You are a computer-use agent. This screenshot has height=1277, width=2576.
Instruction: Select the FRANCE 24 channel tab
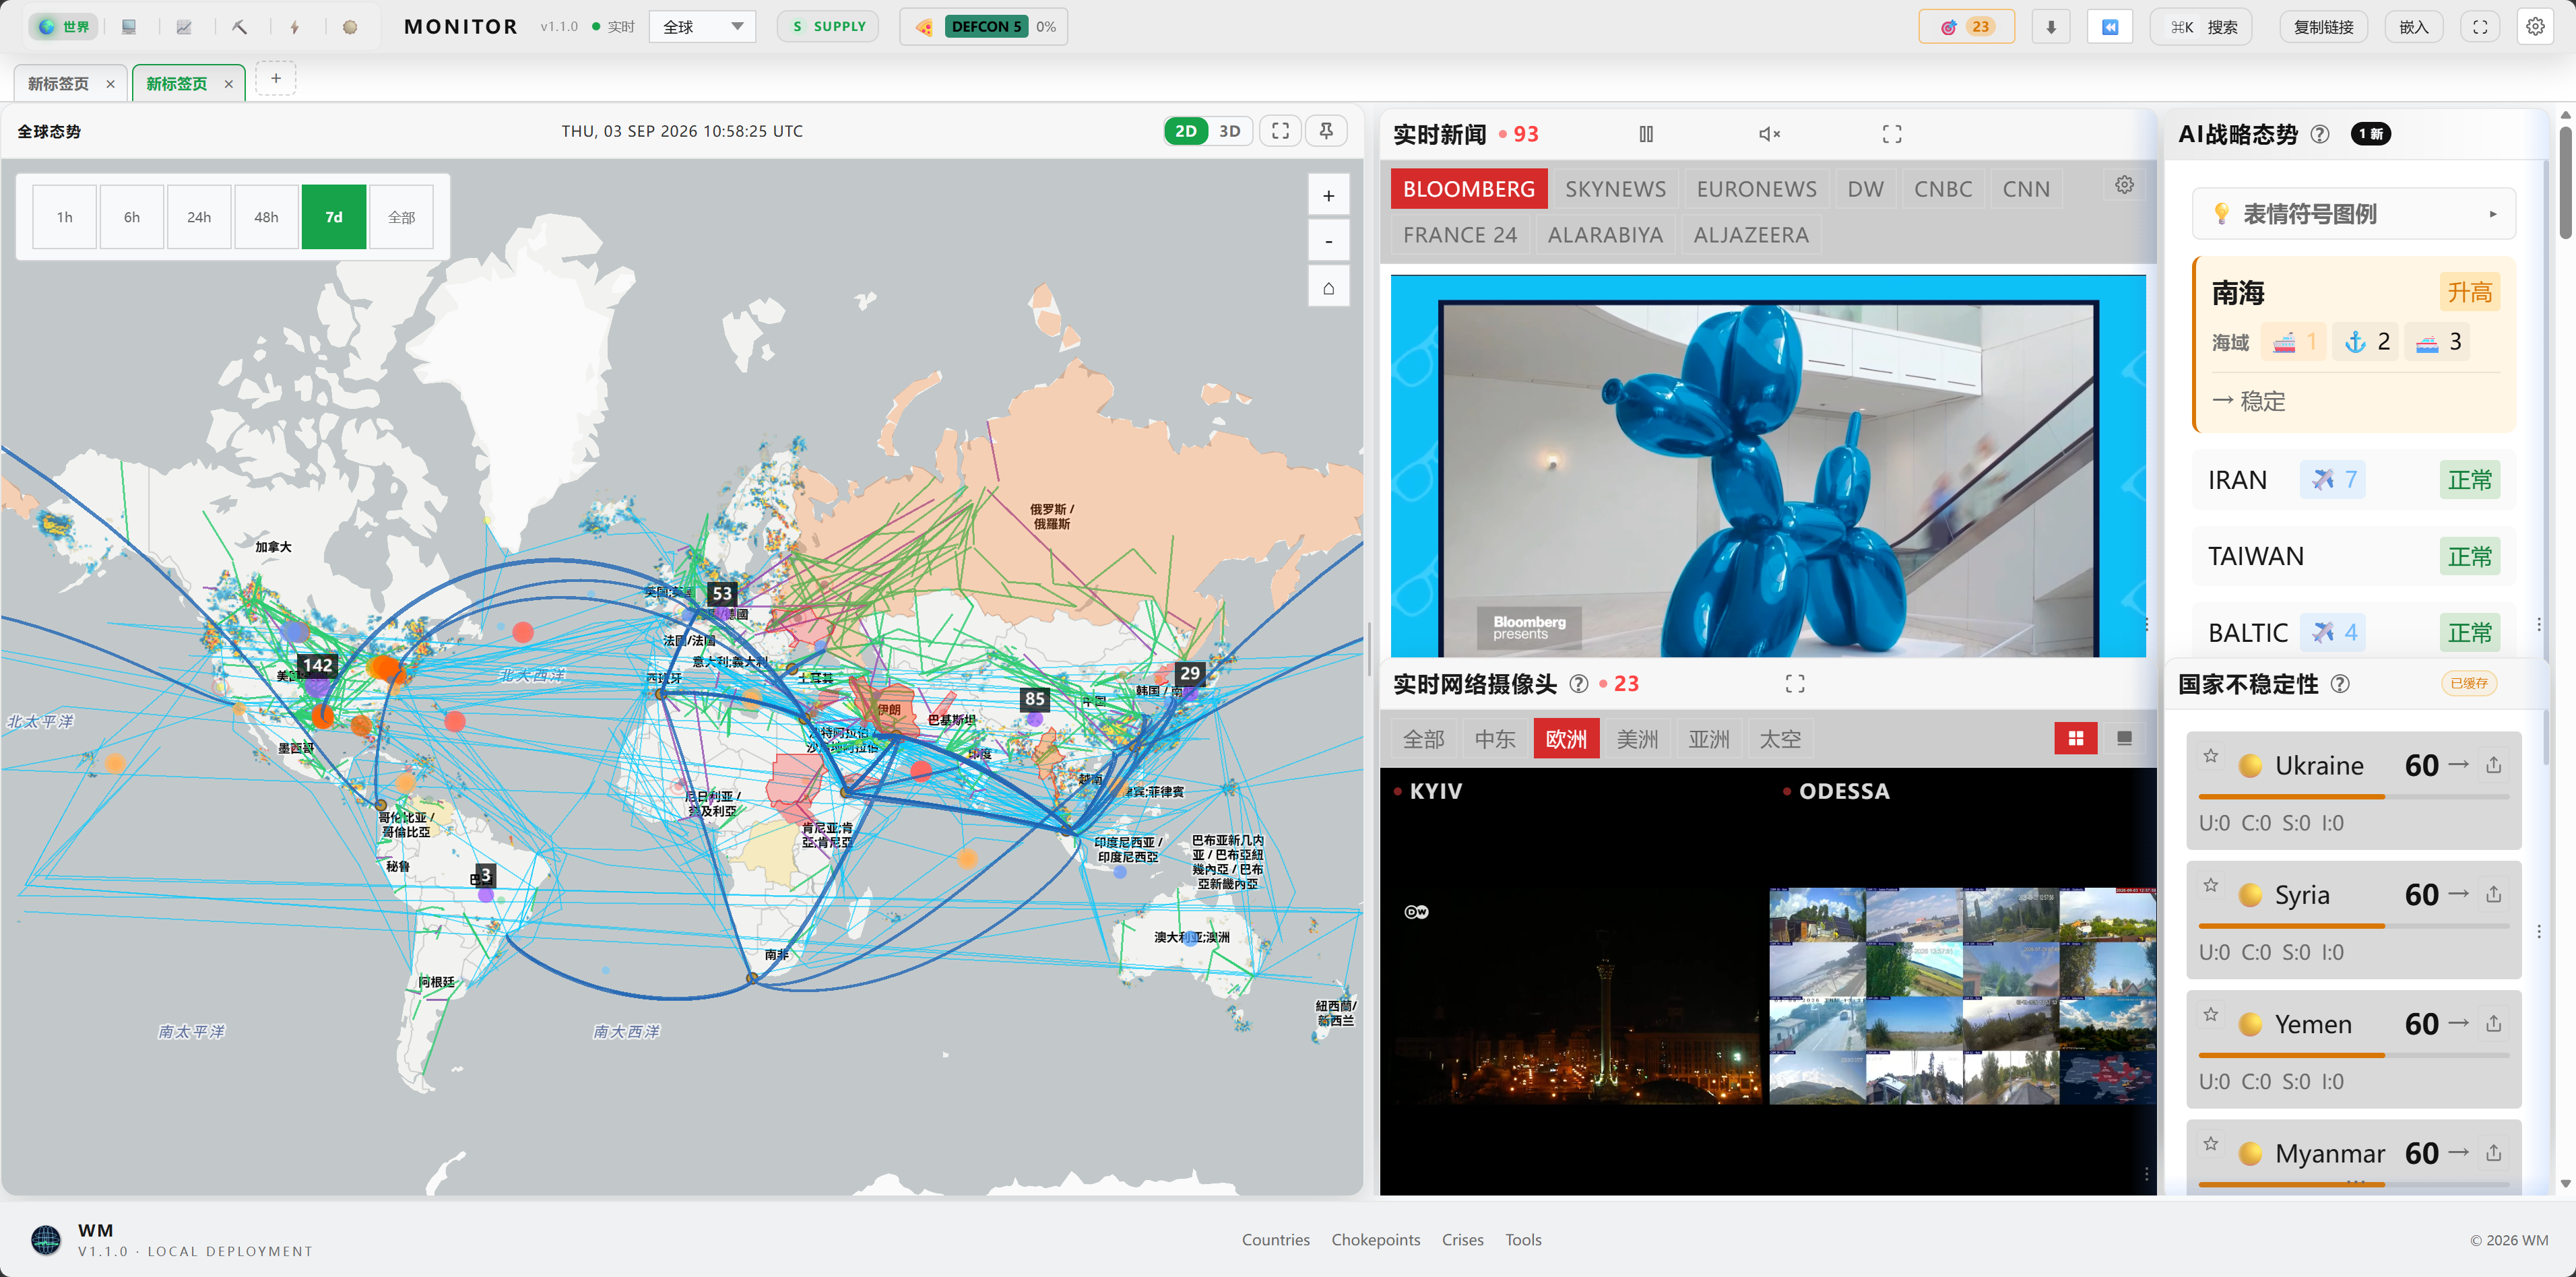coord(1460,235)
